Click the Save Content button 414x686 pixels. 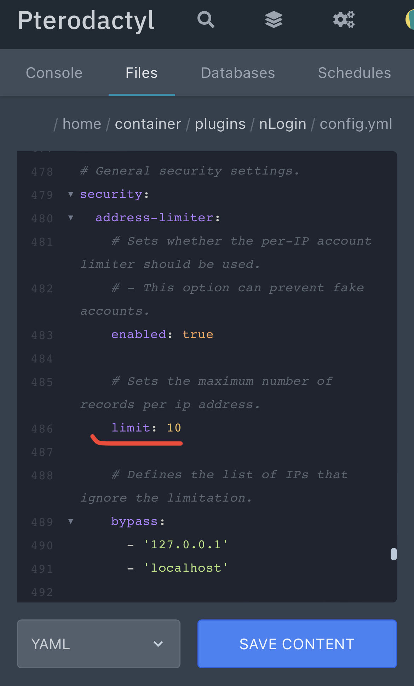pos(297,644)
